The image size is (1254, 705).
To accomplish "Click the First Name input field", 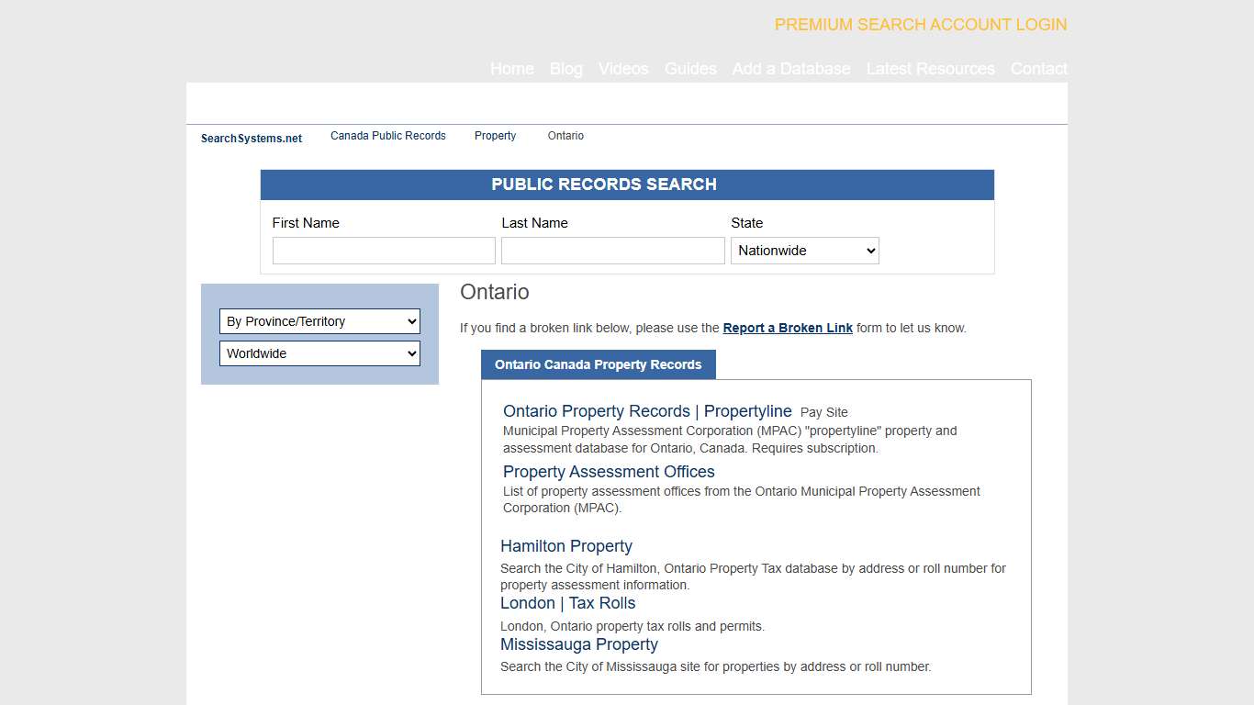I will (x=383, y=250).
